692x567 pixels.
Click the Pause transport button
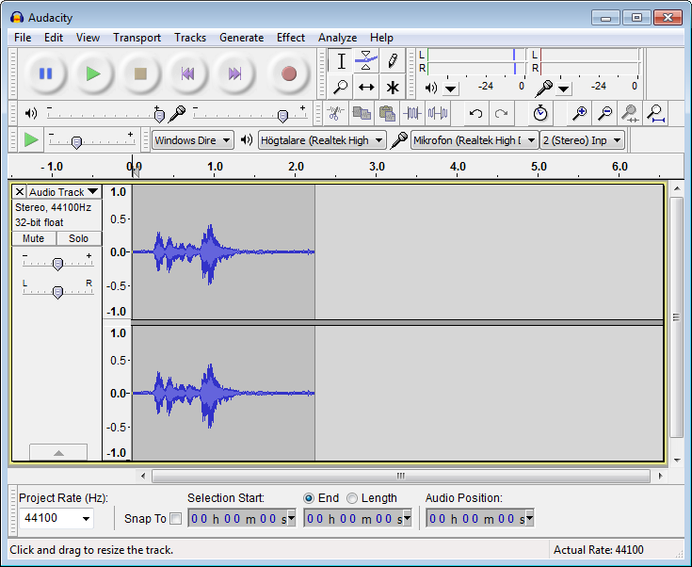pos(46,73)
